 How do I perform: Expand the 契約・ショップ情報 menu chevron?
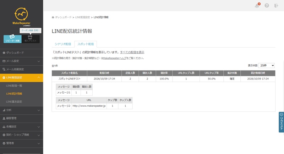39,135
